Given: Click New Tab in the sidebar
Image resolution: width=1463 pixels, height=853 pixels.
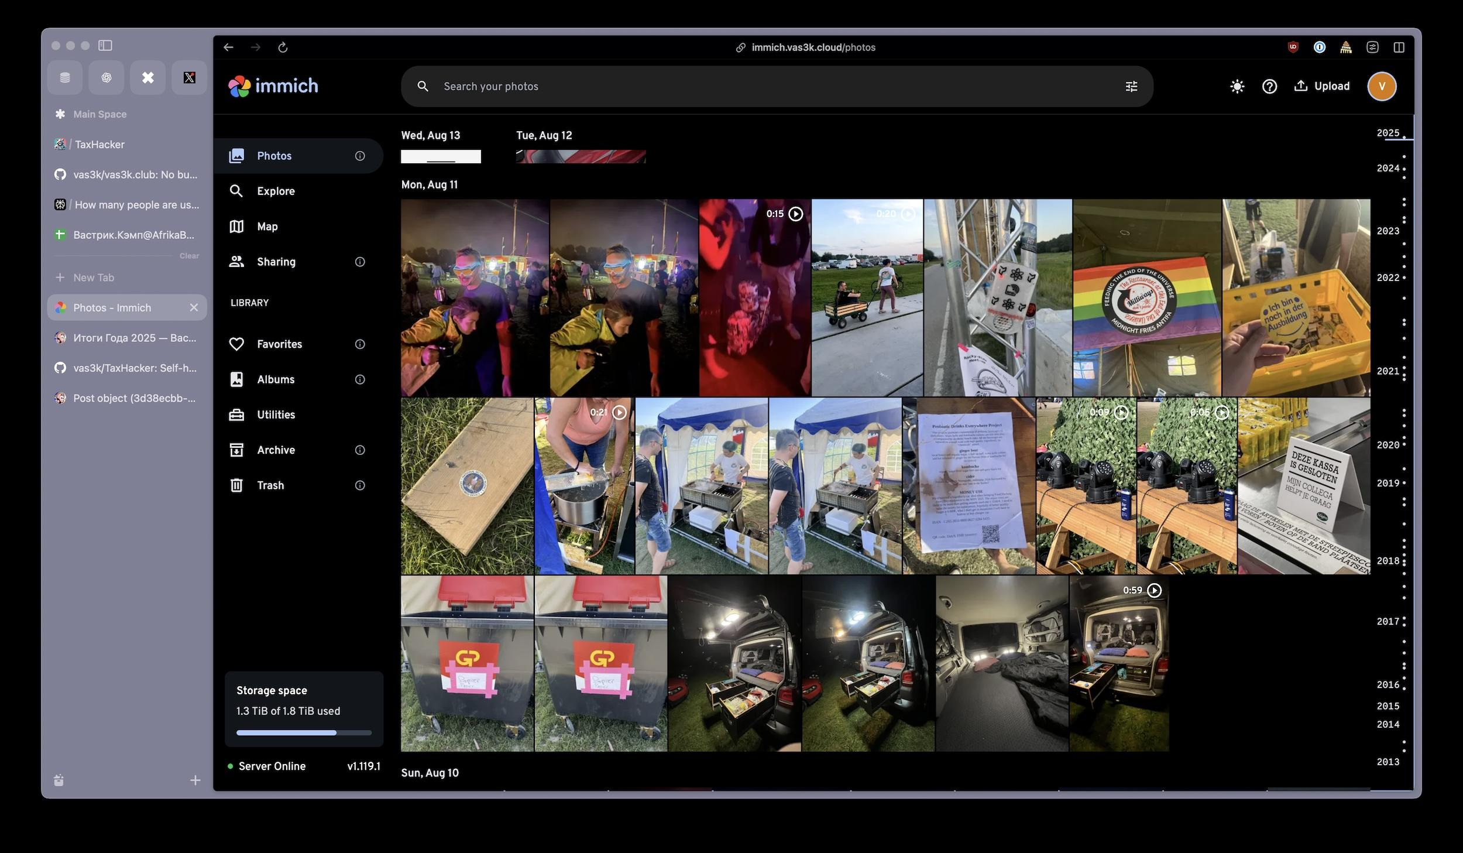Looking at the screenshot, I should [x=93, y=278].
